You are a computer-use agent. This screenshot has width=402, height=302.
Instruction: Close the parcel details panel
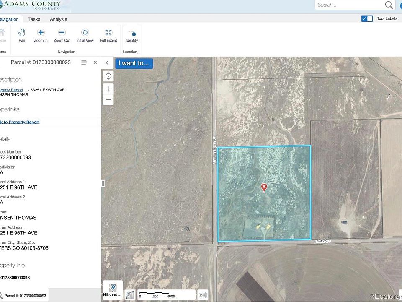coord(95,62)
